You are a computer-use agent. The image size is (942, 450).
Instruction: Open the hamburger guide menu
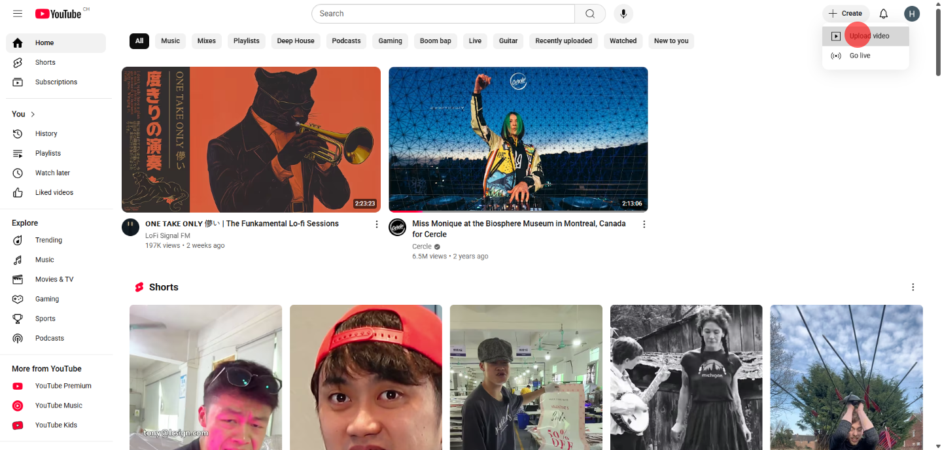click(x=18, y=14)
